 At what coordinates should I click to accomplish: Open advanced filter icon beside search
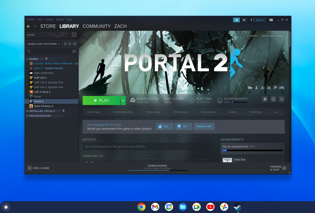coord(74,51)
